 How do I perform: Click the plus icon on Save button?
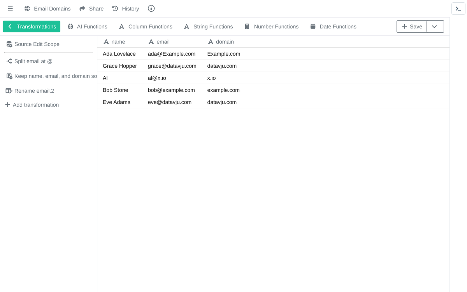pos(404,26)
